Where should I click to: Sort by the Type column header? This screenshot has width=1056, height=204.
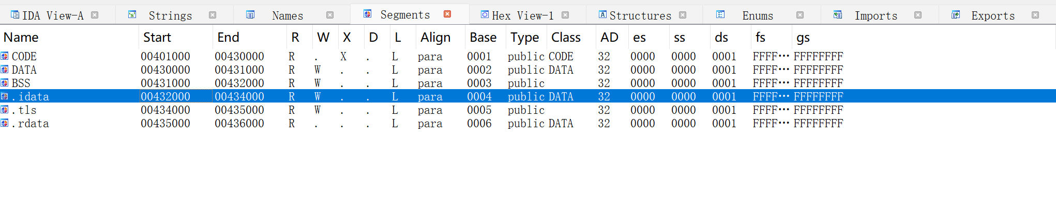(x=527, y=37)
